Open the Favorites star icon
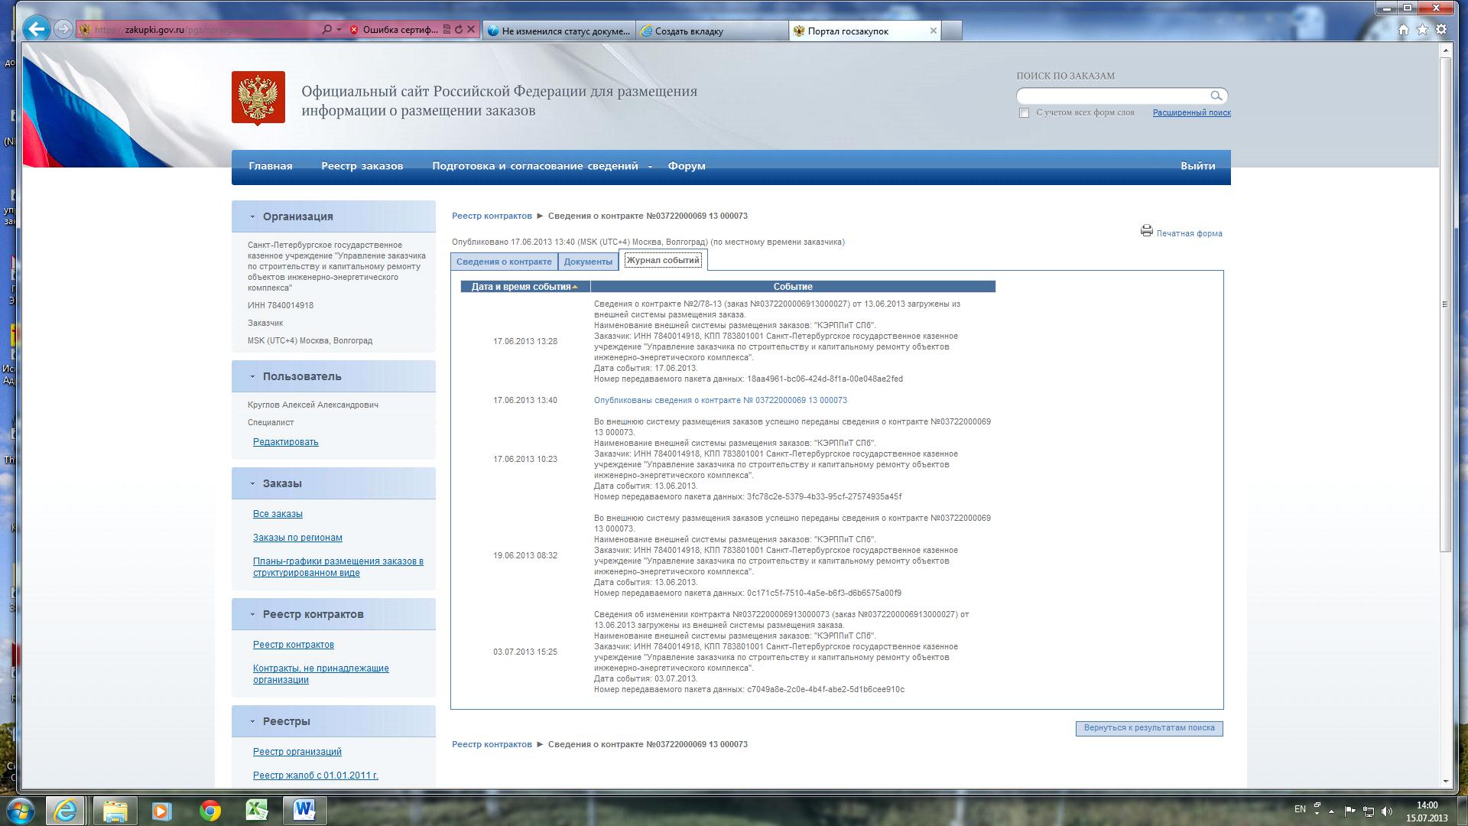1468x826 pixels. 1422,30
